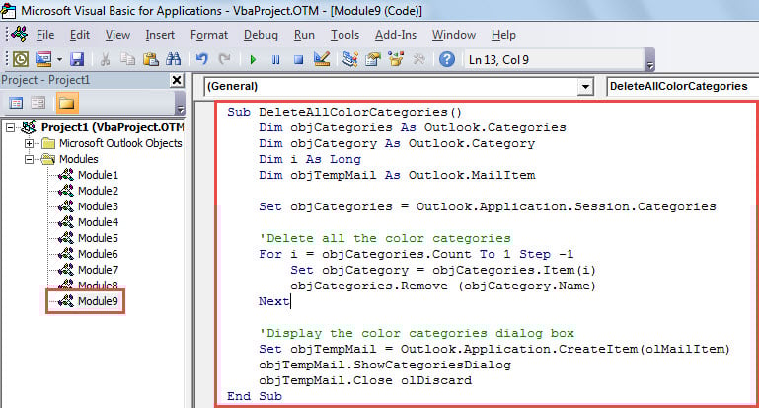
Task: Click the Dim i As Long line
Action: tap(310, 159)
